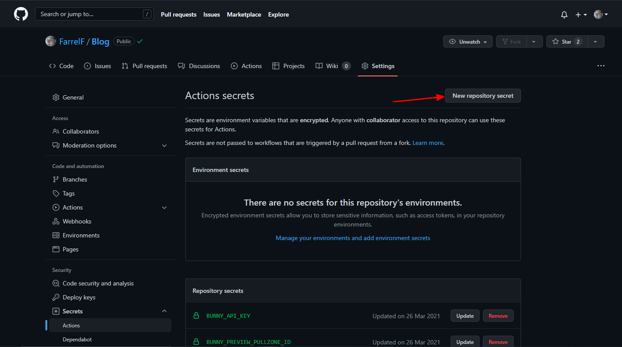622x347 pixels.
Task: Switch to the repository Actions tab
Action: pyautogui.click(x=246, y=66)
